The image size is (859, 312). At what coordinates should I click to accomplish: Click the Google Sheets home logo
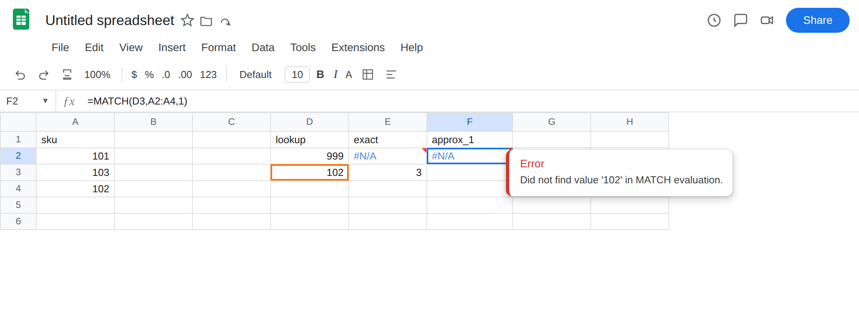pos(21,19)
